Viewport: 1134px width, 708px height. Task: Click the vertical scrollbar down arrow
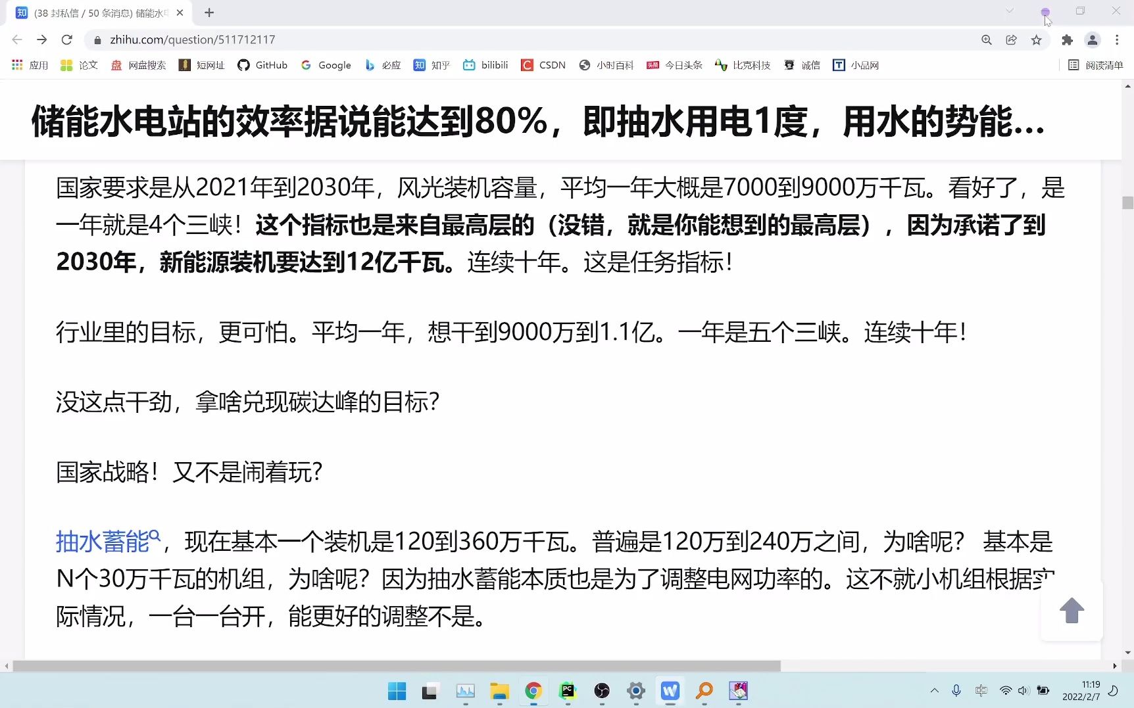tap(1127, 653)
